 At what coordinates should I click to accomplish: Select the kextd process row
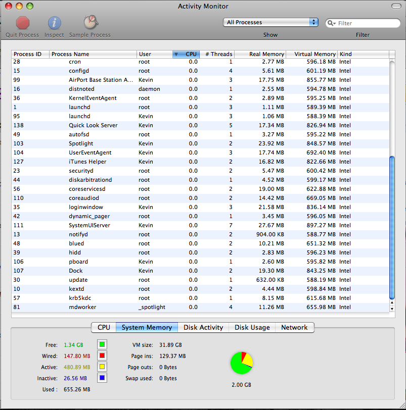(x=201, y=289)
